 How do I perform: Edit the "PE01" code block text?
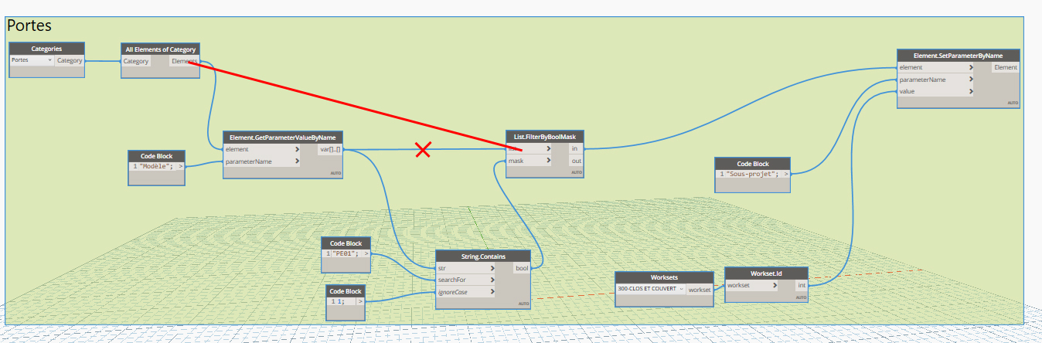346,253
